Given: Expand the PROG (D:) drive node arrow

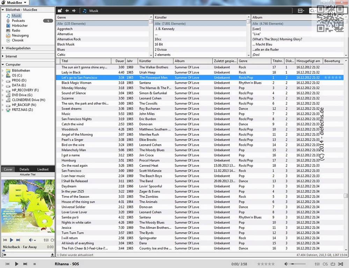Looking at the screenshot, I should point(3,80).
